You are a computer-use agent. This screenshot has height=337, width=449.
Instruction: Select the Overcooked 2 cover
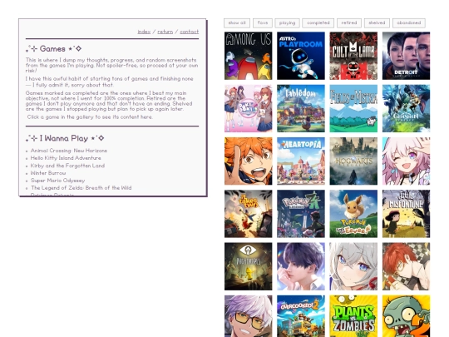point(301,316)
